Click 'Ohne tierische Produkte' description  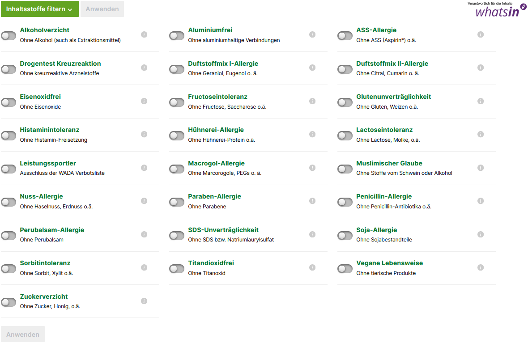pyautogui.click(x=386, y=273)
